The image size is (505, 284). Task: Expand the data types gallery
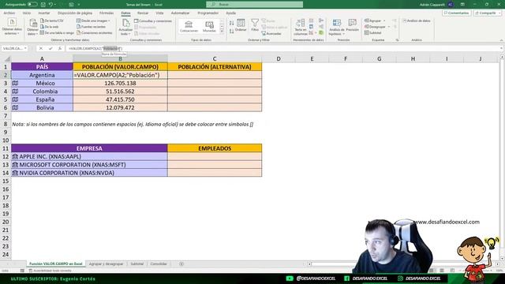tap(222, 32)
